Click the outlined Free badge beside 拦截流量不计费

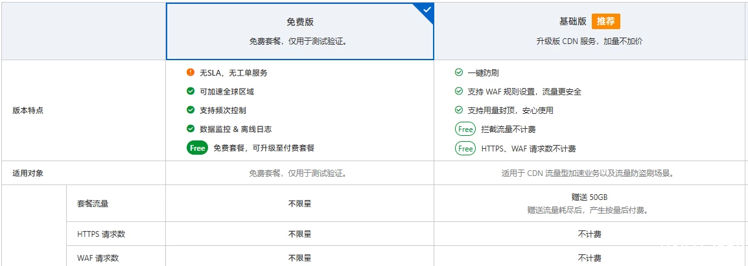click(x=465, y=129)
